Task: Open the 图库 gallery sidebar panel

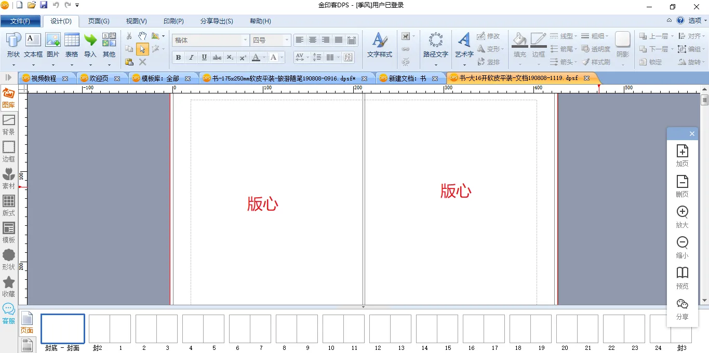Action: tap(9, 98)
